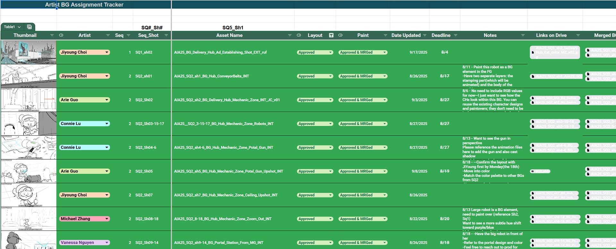Click the Notes column header label
Viewport: 616px width, 249px height.
click(x=490, y=35)
